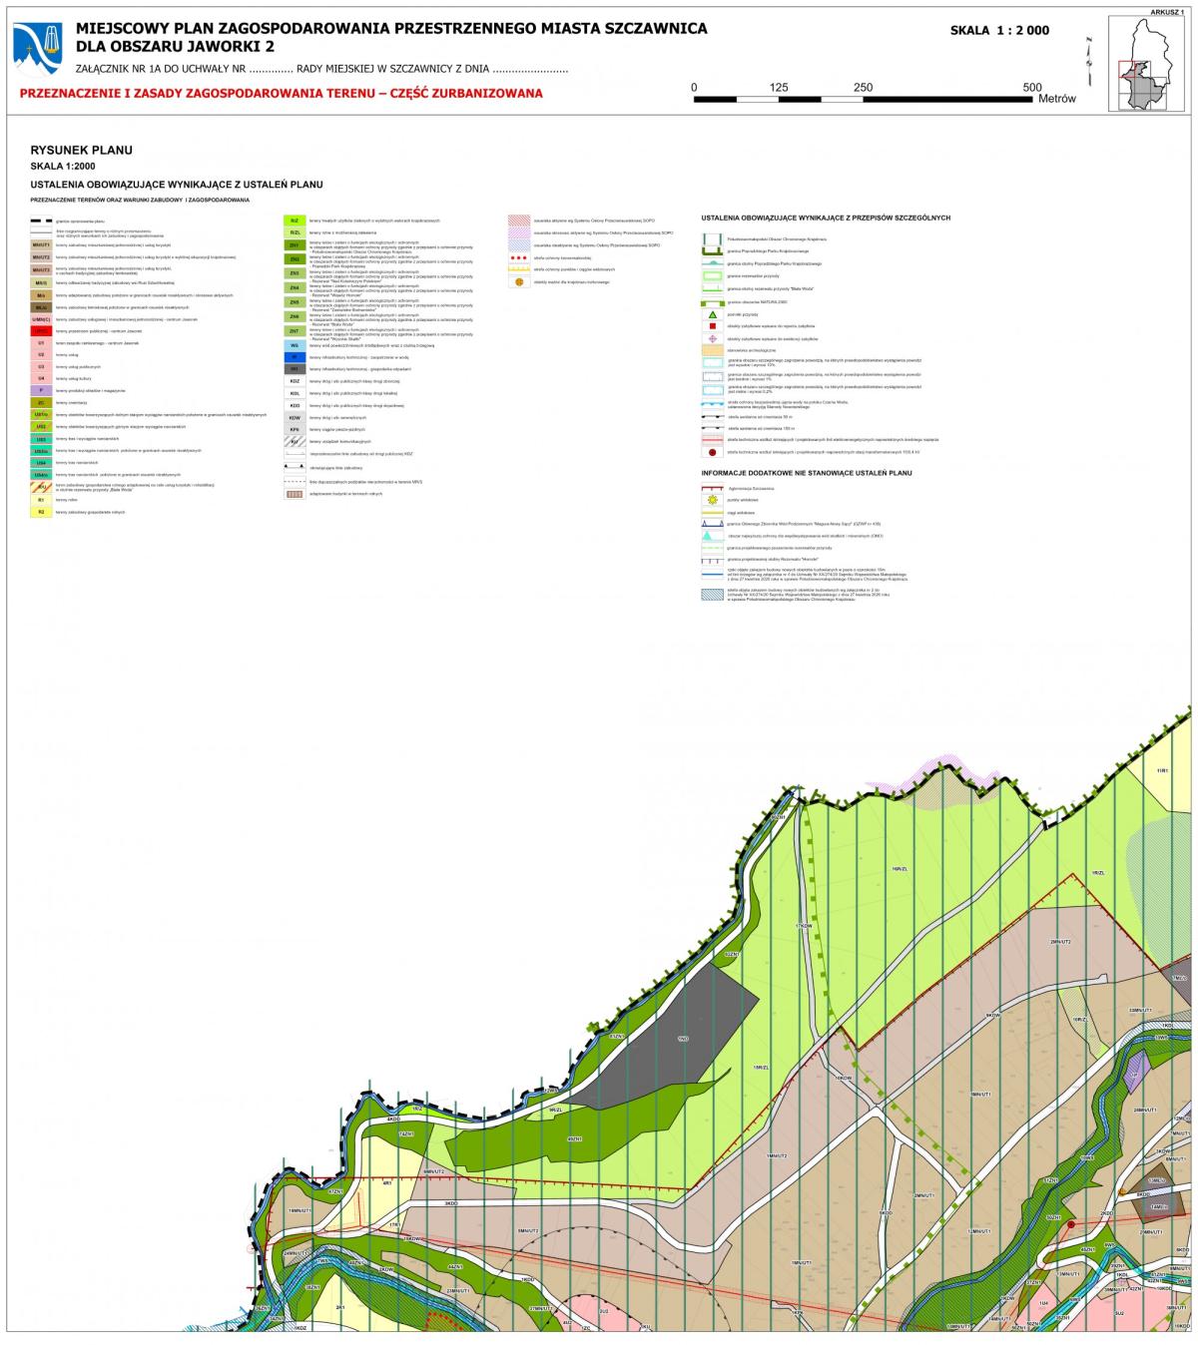
Task: Click the black triangles building line symbol
Action: tap(297, 466)
